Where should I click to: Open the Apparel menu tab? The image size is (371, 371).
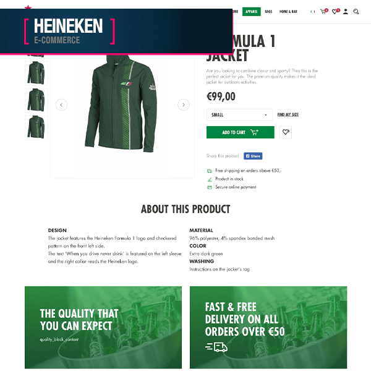251,12
